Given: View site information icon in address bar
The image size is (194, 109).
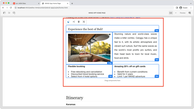Looking at the screenshot, I should pyautogui.click(x=16, y=8).
